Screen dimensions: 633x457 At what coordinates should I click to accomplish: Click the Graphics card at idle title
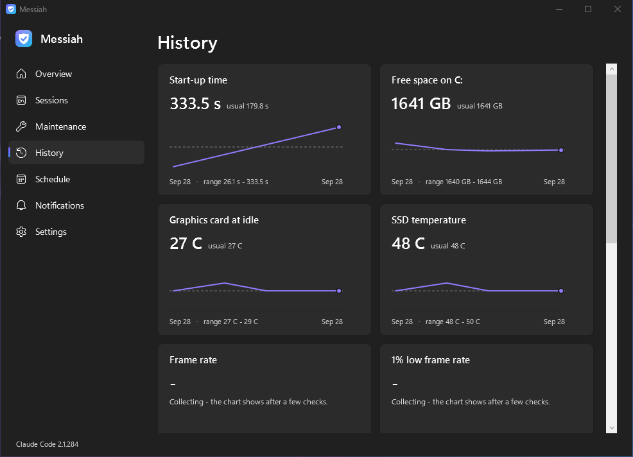pyautogui.click(x=214, y=220)
